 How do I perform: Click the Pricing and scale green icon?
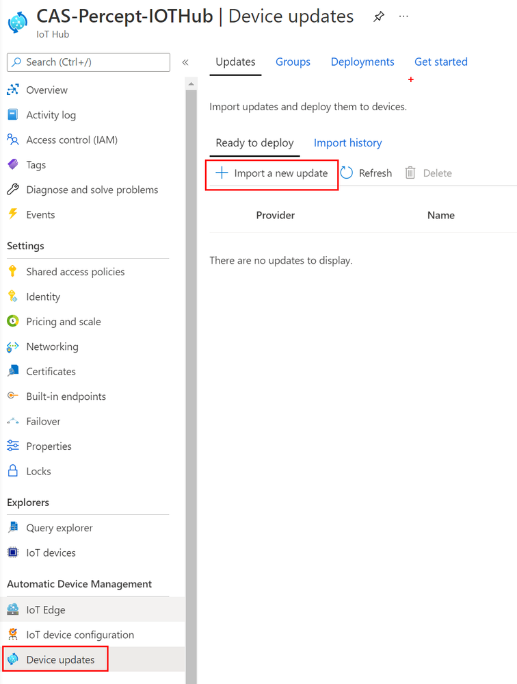click(13, 321)
